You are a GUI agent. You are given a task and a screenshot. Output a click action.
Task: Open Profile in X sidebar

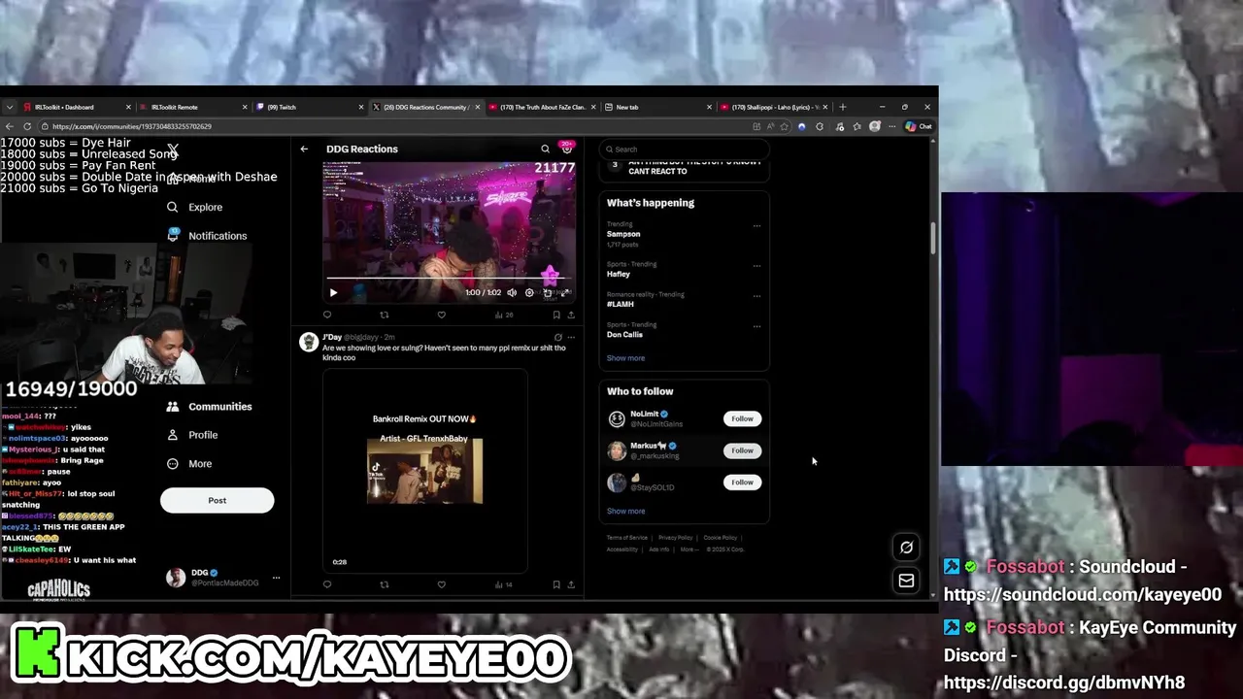click(x=192, y=435)
